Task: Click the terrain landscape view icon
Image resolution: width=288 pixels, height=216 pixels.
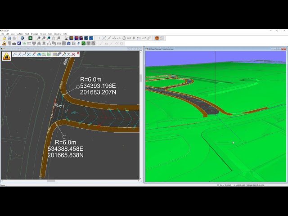Action: click(x=67, y=38)
